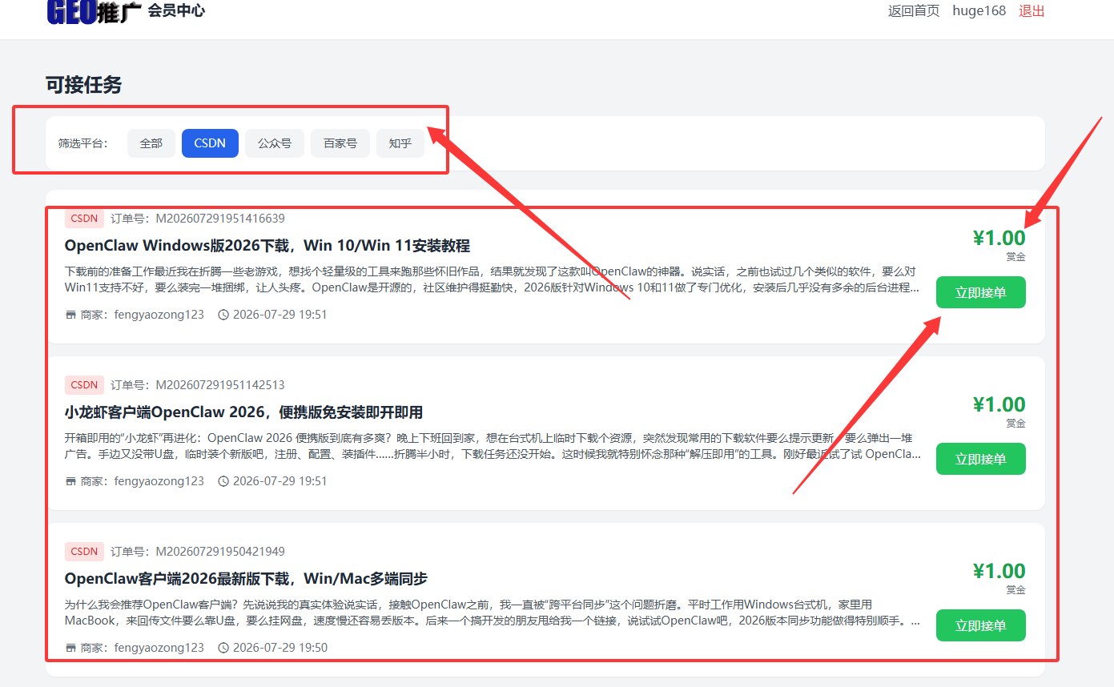Click the 可接任务 page heading
Image resolution: width=1114 pixels, height=687 pixels.
[83, 85]
